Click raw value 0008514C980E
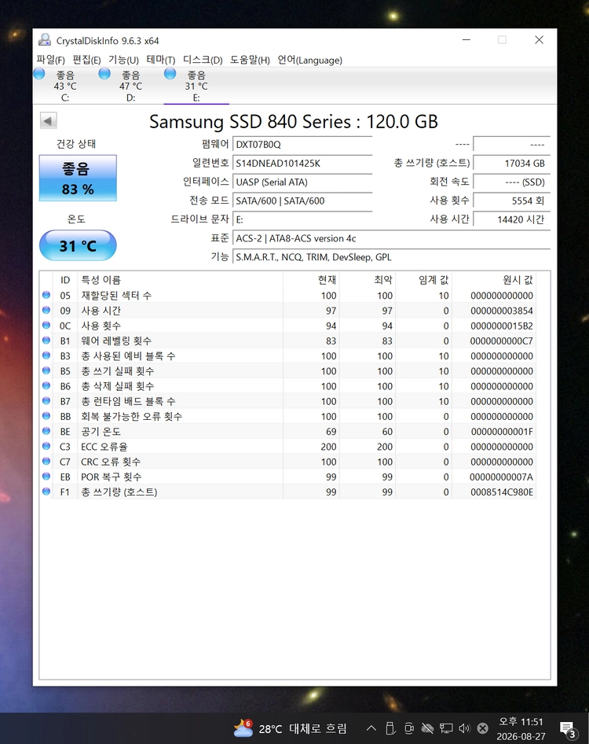This screenshot has height=744, width=589. 502,492
